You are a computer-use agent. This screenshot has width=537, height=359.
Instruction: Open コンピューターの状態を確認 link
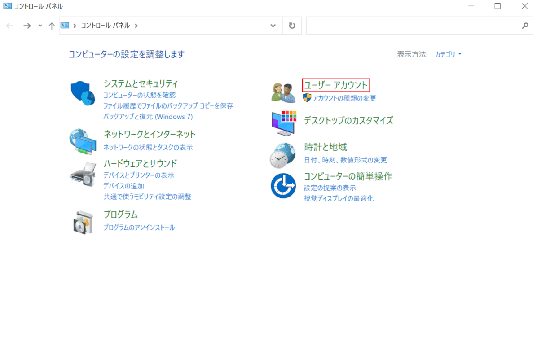(x=139, y=95)
